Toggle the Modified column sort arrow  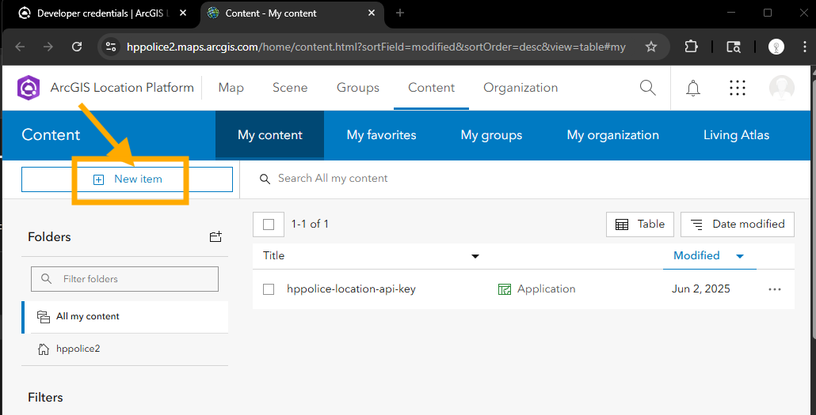(740, 256)
